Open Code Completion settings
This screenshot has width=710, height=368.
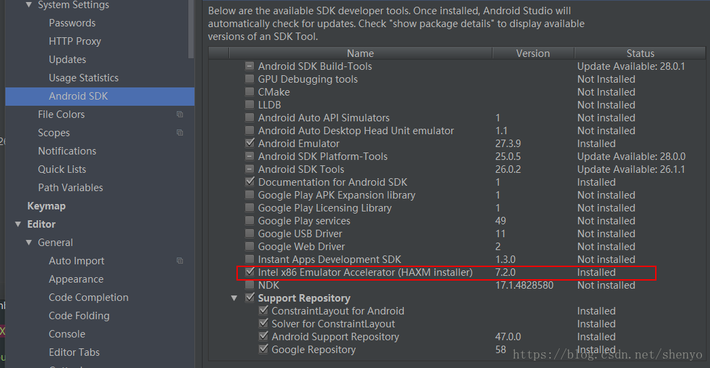(x=89, y=298)
